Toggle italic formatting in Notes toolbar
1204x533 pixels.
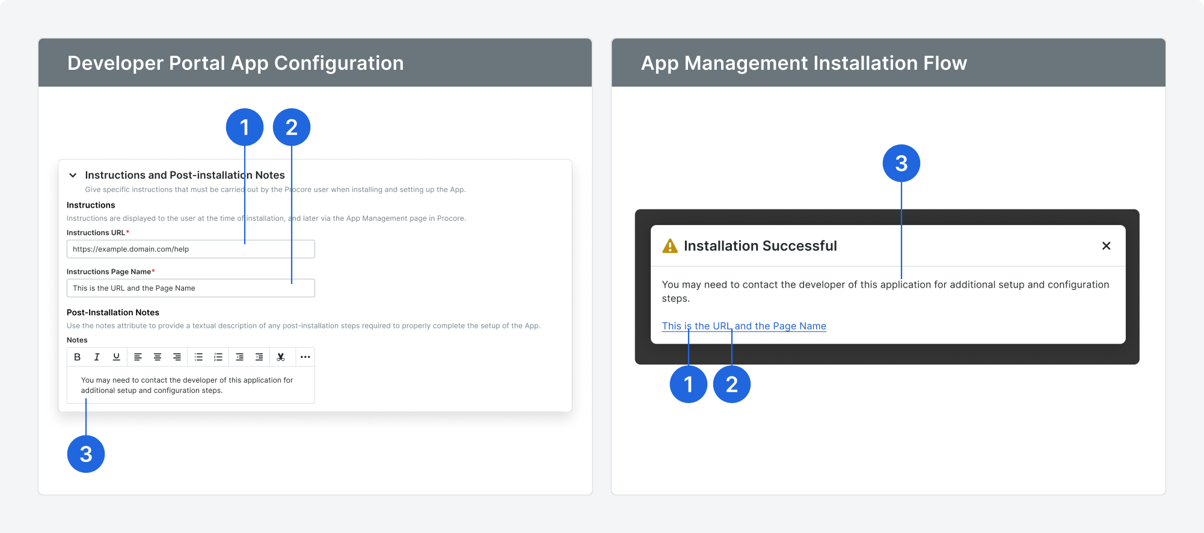[97, 357]
